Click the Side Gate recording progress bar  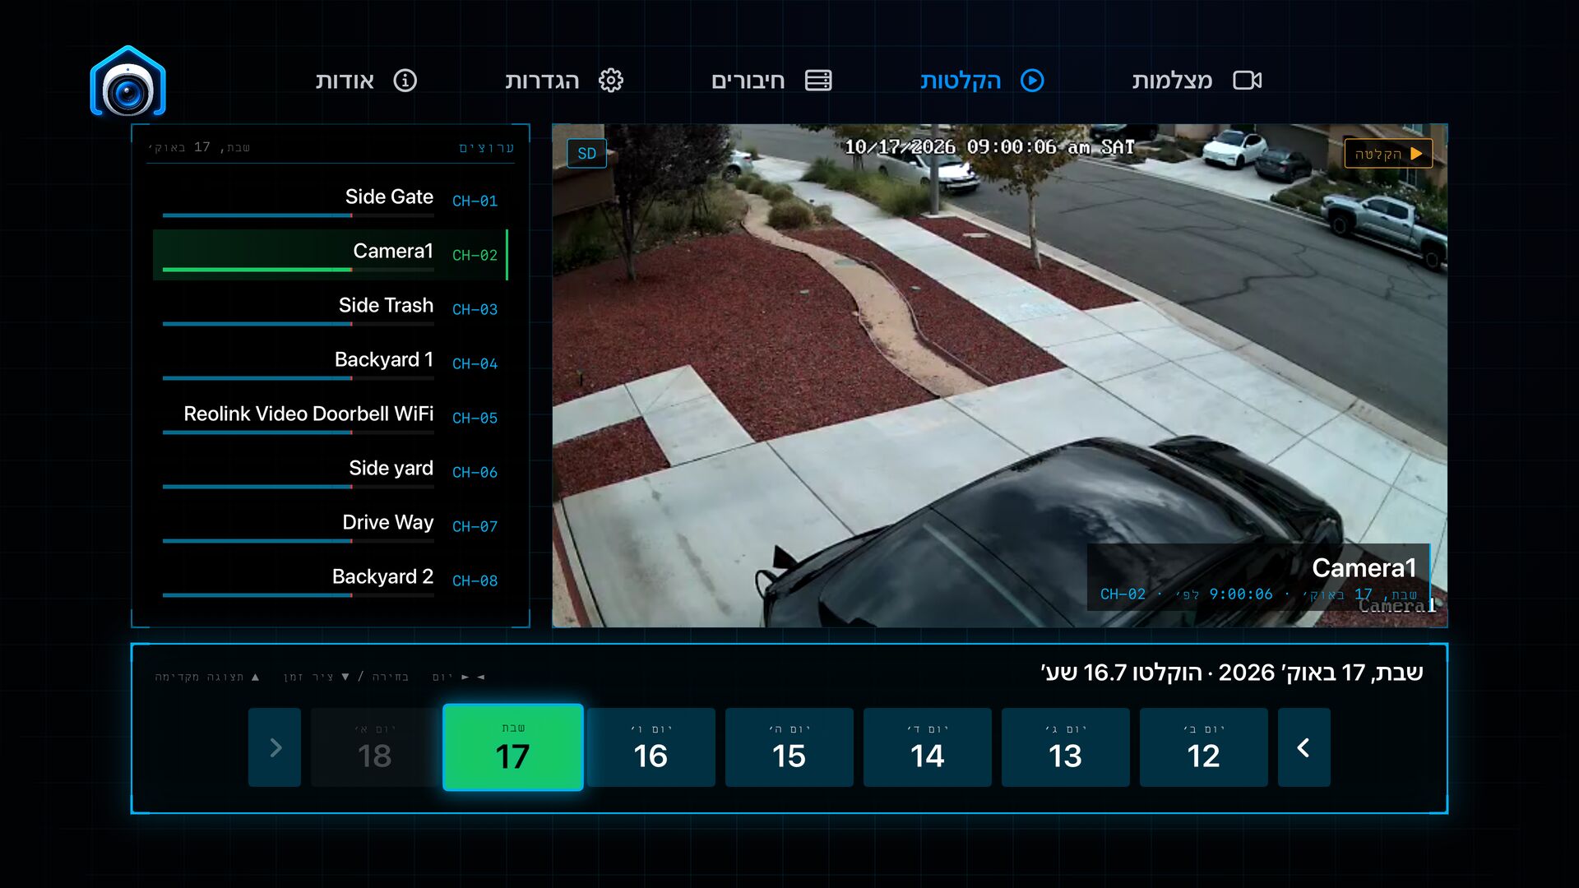[298, 215]
